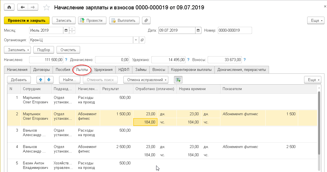Viewport: 327px width, 172px height.
Task: Expand the Организация dropdown list
Action: coord(136,40)
